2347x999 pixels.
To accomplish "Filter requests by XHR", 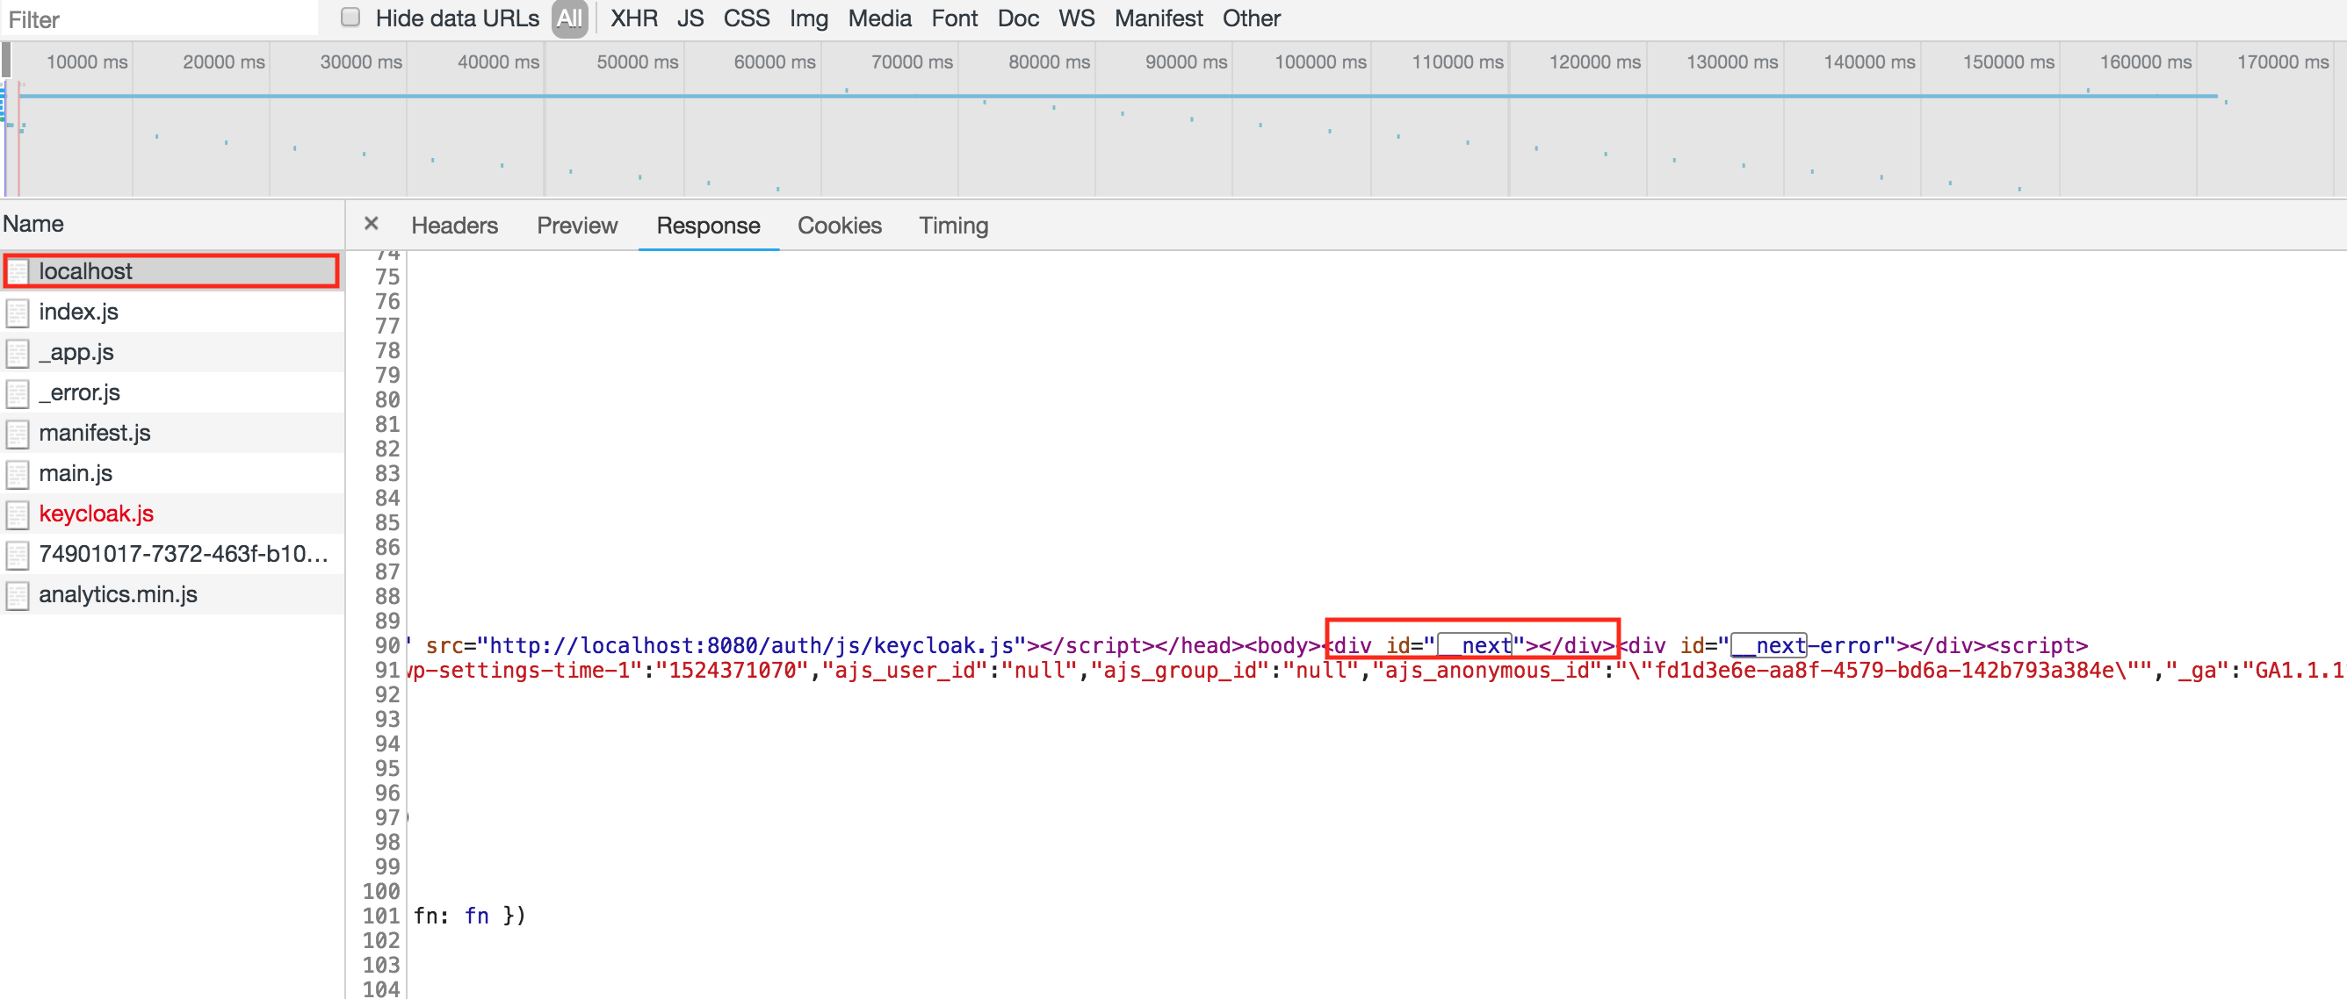I will 634,18.
